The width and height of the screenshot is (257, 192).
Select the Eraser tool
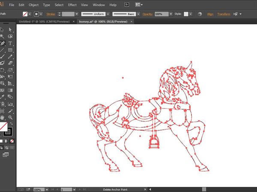[10, 63]
